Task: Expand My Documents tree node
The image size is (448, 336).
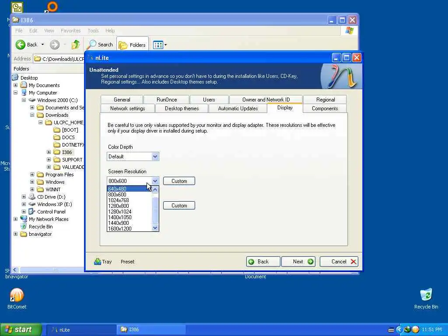Action: 15,85
